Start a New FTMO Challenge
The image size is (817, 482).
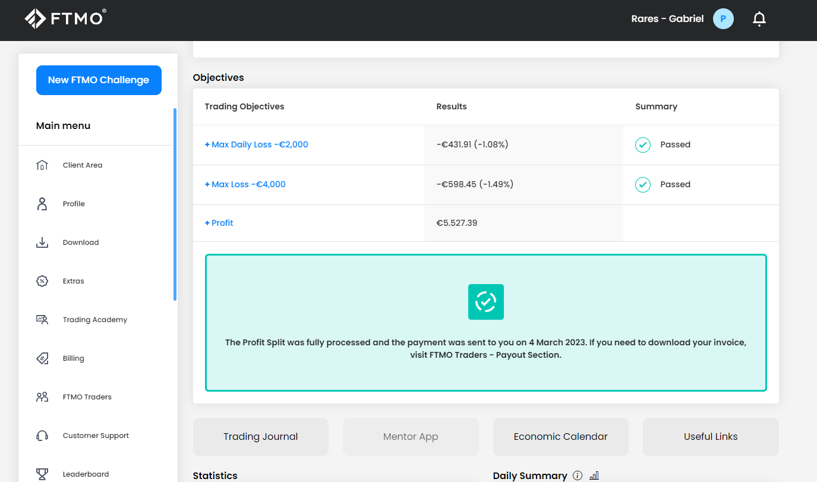tap(99, 80)
